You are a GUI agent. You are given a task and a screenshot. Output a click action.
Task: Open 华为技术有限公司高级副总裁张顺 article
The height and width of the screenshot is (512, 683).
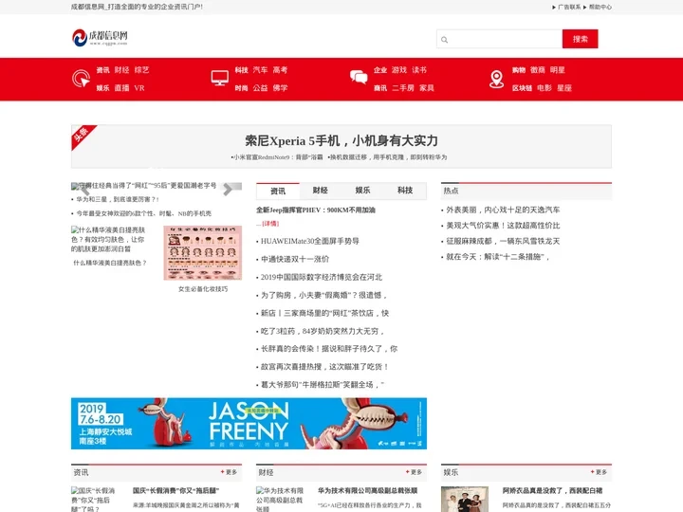(x=368, y=491)
